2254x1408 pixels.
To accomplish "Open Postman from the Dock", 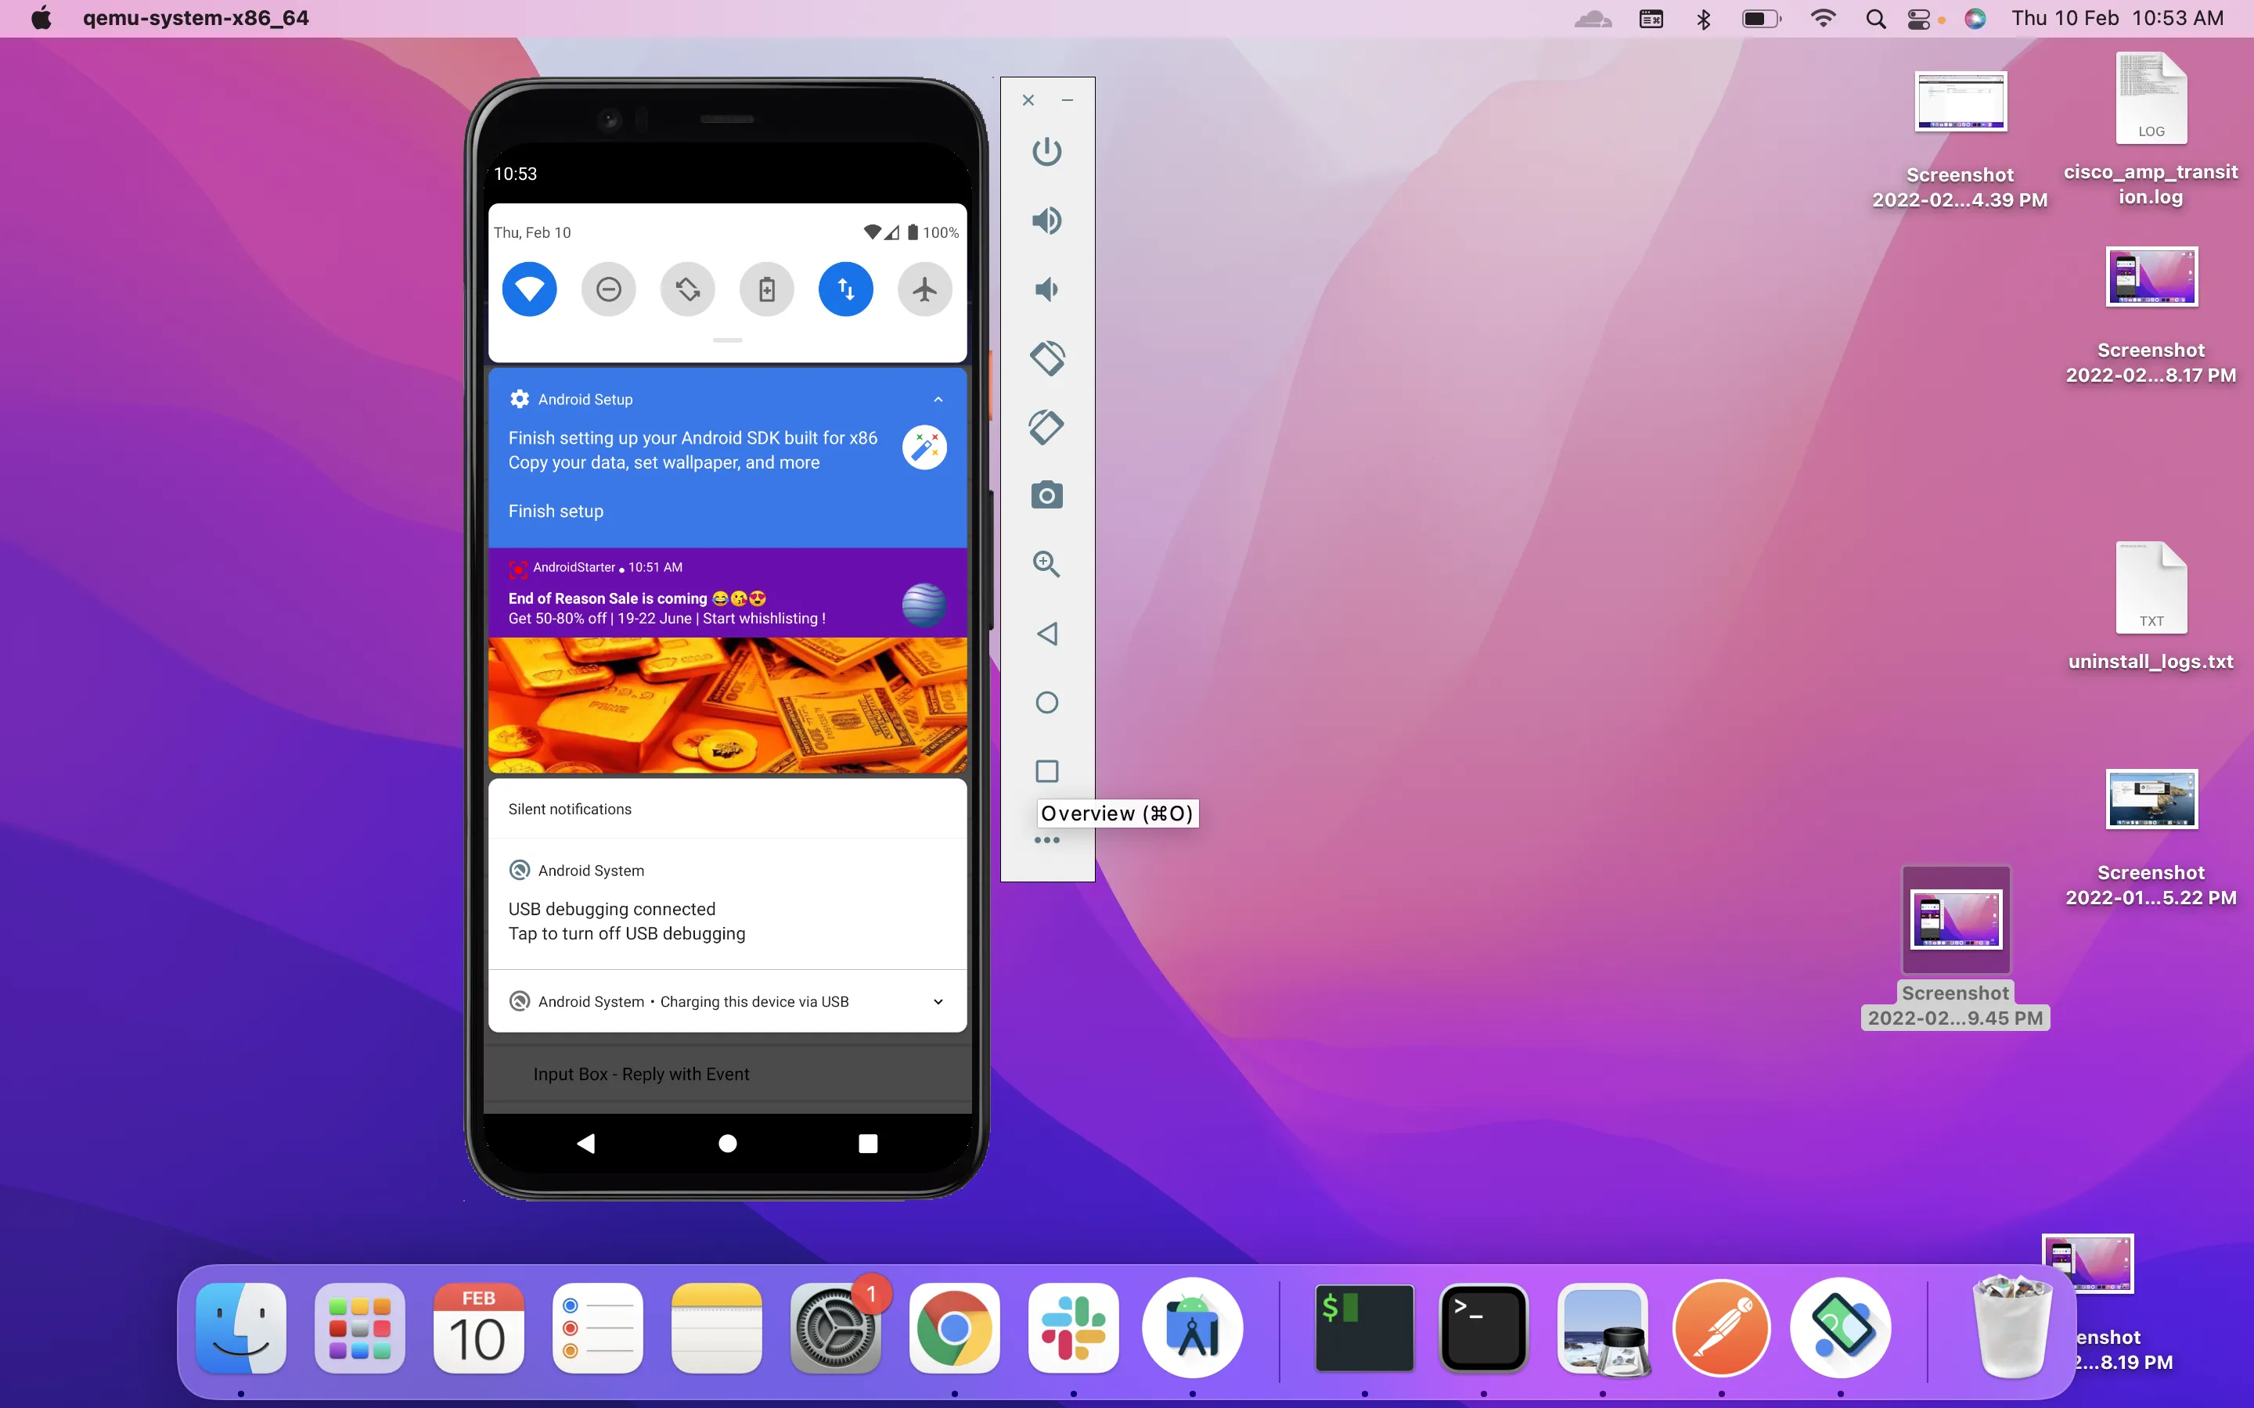I will [1721, 1328].
